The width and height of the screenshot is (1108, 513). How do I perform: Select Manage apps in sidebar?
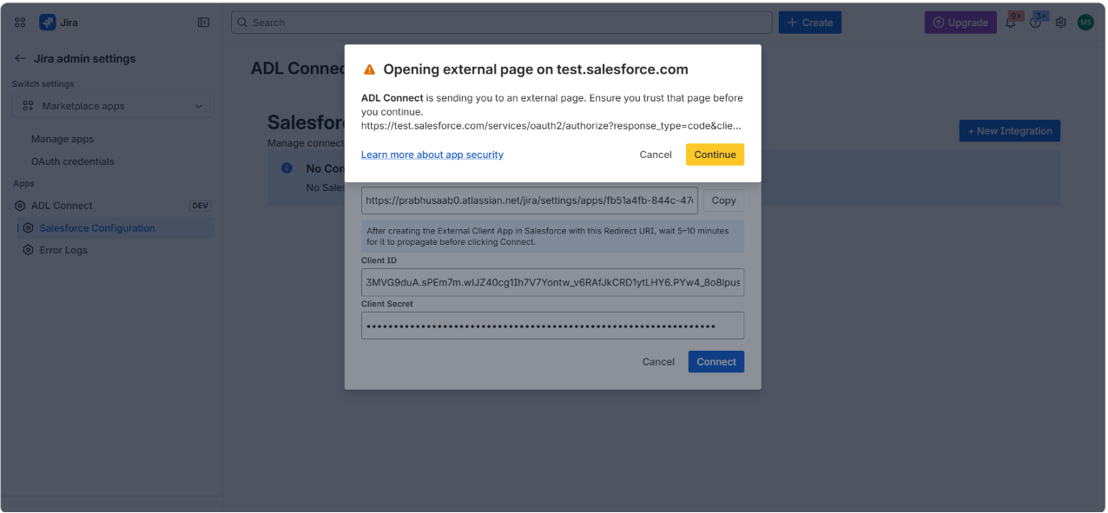tap(63, 139)
